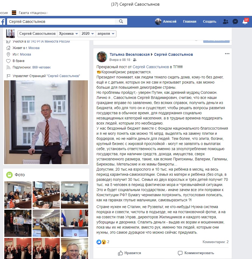Click the Like reaction icon on post
This screenshot has width=252, height=259.
[x=99, y=242]
